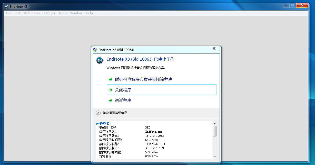Click green arrow beside 调试程序
The image size is (315, 165).
tap(111, 100)
